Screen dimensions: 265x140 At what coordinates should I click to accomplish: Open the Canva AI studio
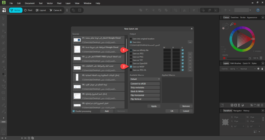tap(56, 10)
